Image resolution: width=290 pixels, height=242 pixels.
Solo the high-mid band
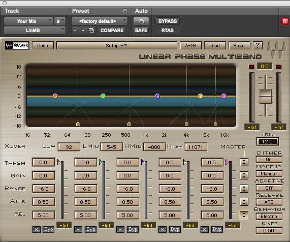coord(120,230)
